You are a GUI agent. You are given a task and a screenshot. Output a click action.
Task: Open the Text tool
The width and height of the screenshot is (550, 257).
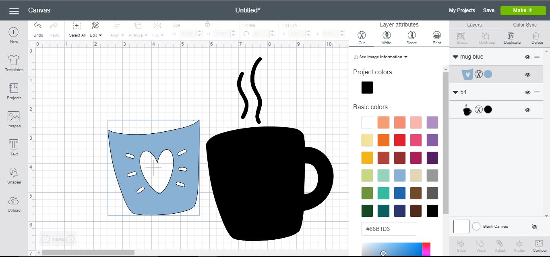[13, 145]
